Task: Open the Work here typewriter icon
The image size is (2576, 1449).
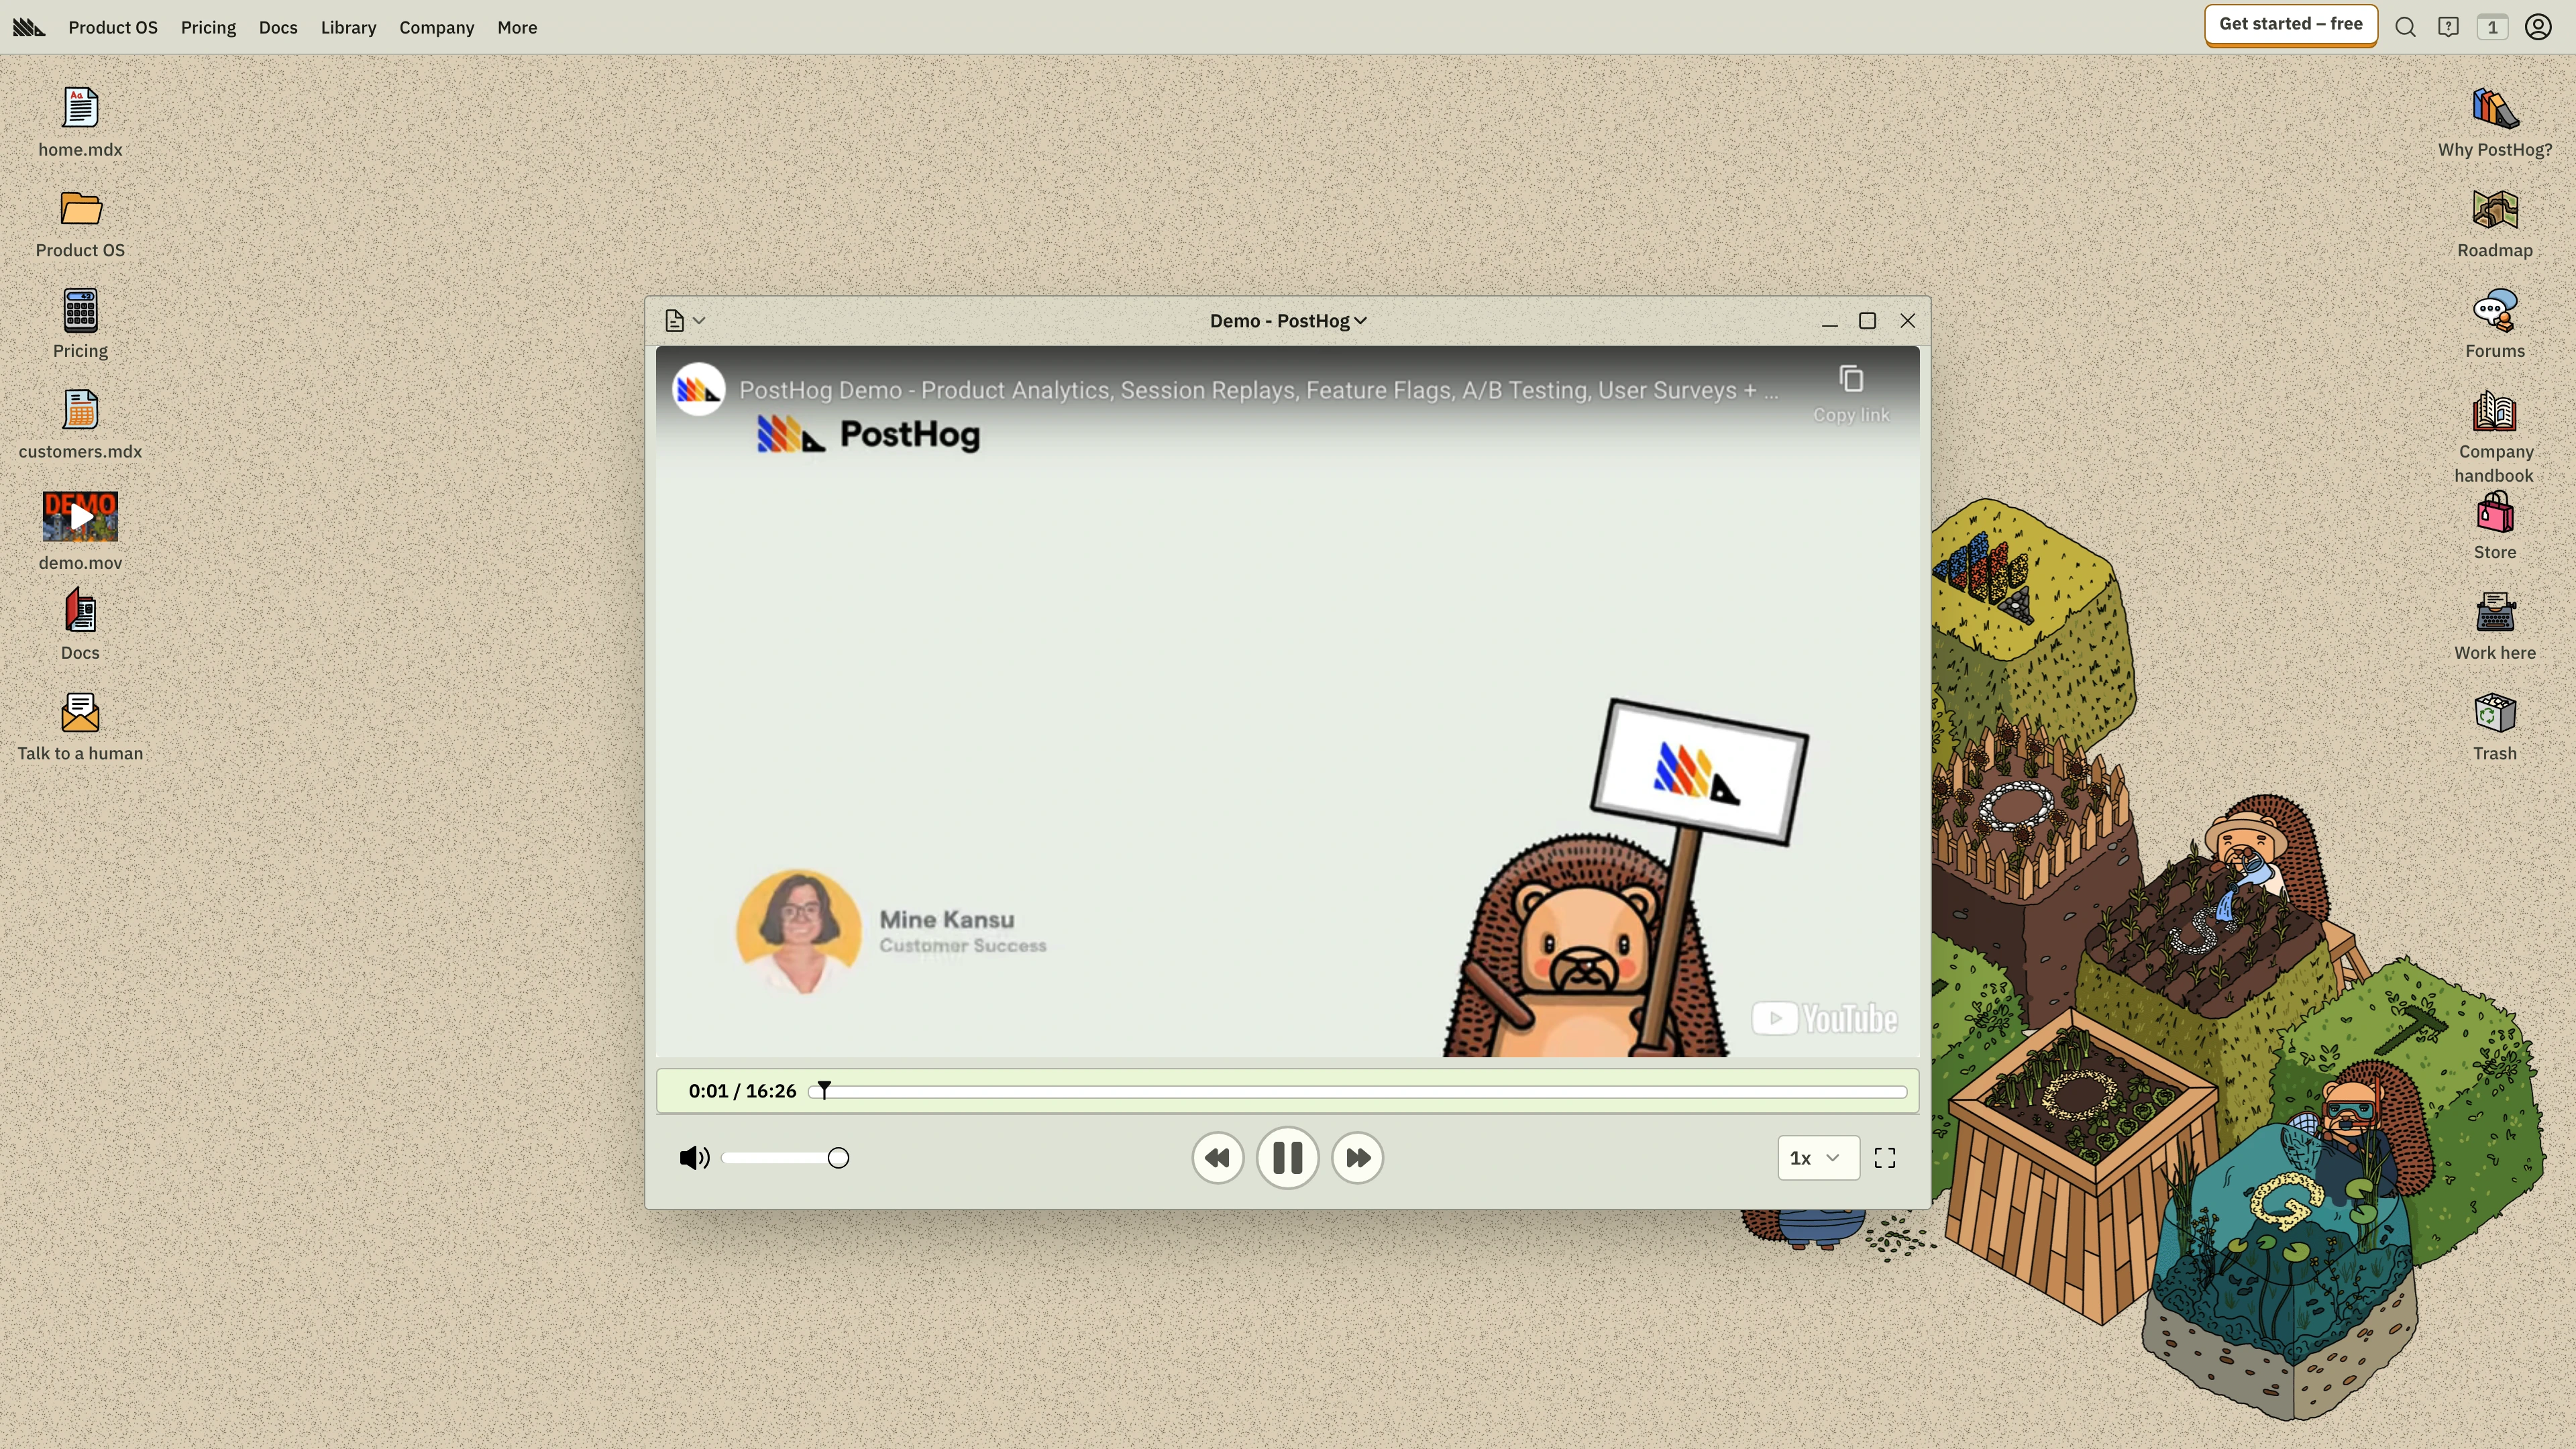Action: (x=2495, y=612)
